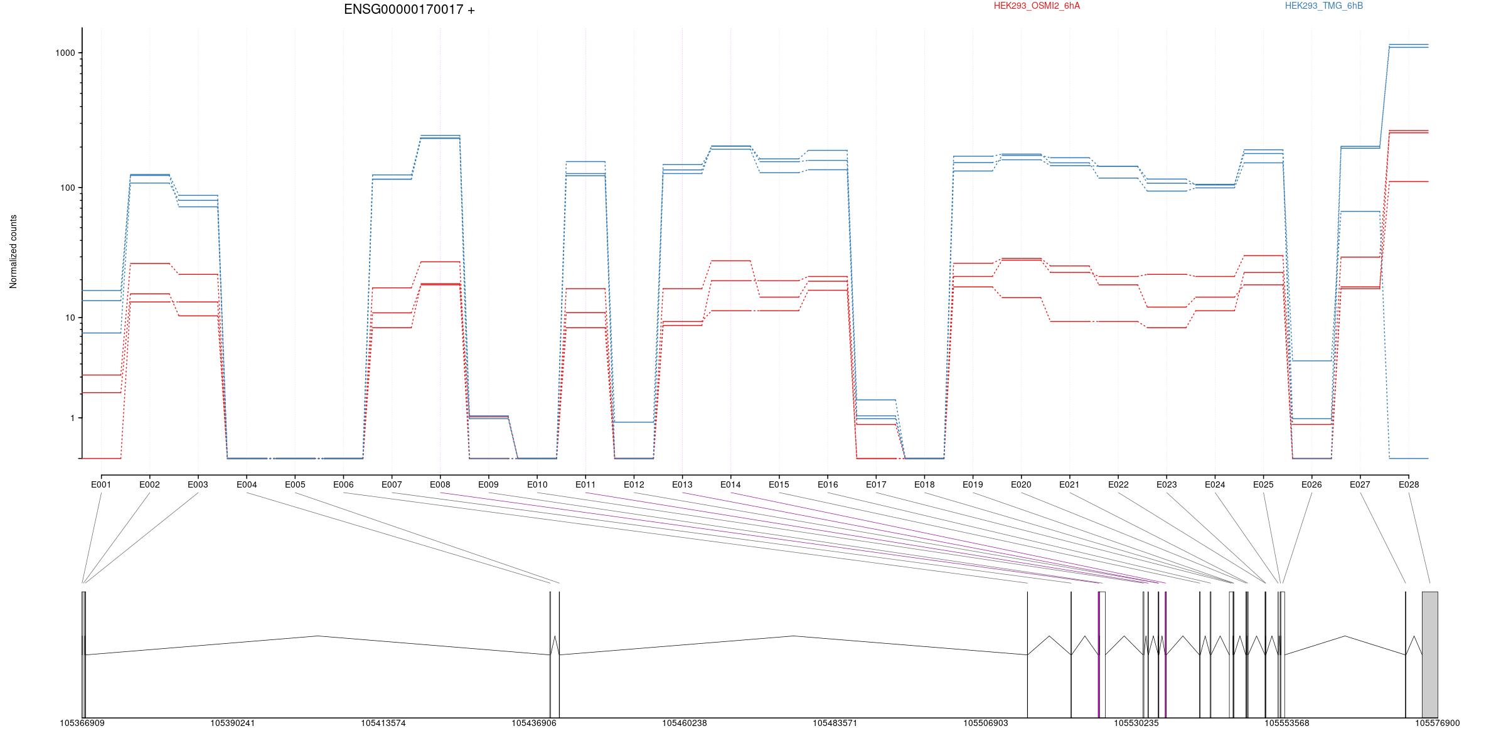Select exon label E013
1506x753 pixels.
coord(682,484)
